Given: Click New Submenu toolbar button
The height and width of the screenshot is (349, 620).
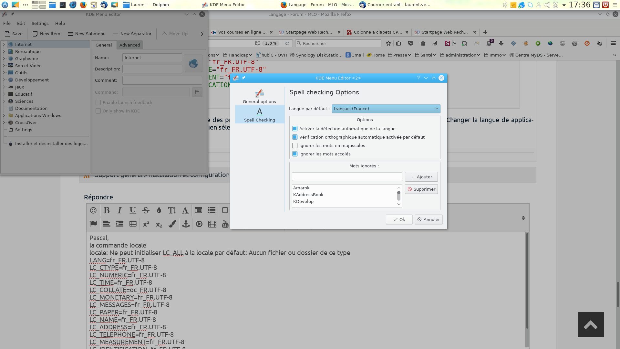Looking at the screenshot, I should pos(87,34).
